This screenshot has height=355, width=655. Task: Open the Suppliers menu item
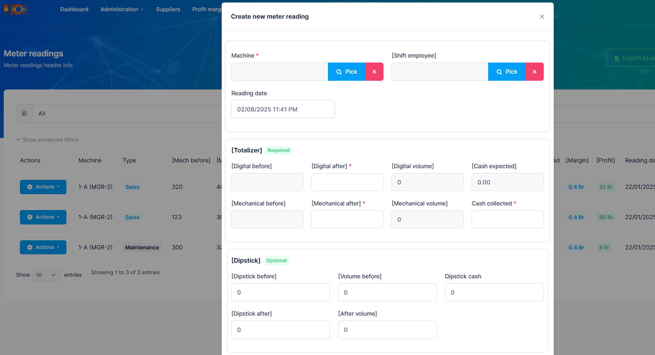[x=168, y=9]
